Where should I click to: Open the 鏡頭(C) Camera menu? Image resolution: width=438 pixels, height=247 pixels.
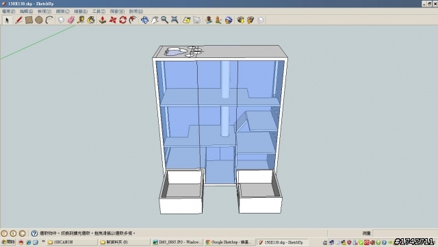coord(62,12)
